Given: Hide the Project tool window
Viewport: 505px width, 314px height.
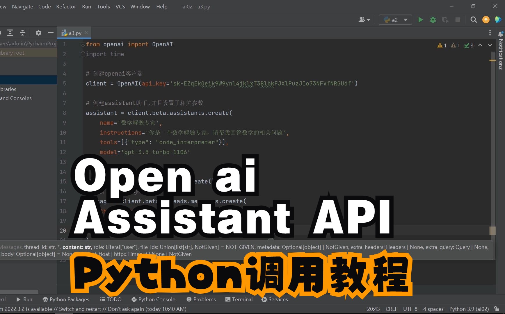Looking at the screenshot, I should click(51, 33).
